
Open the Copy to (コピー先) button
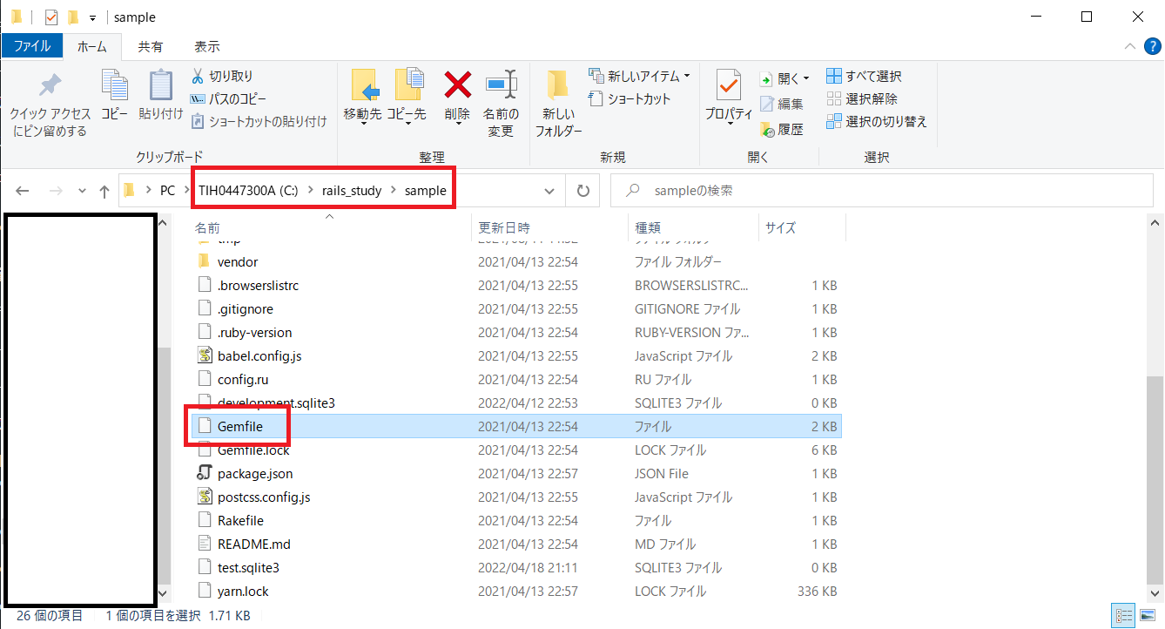pos(407,96)
